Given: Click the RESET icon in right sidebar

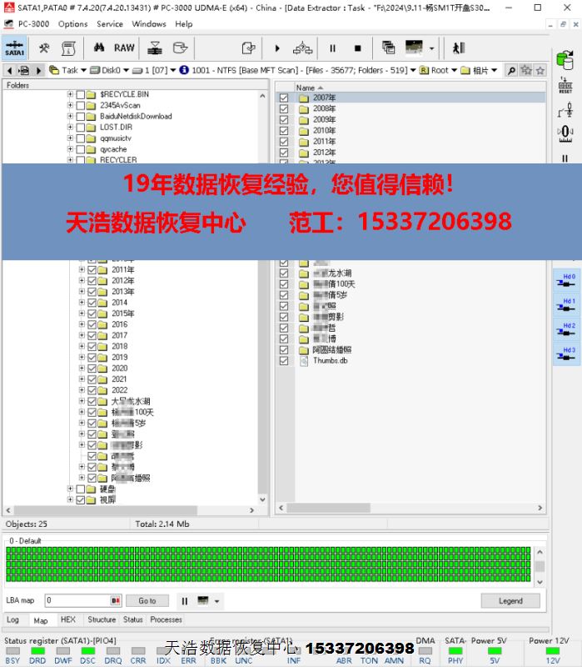Looking at the screenshot, I should pos(565,84).
